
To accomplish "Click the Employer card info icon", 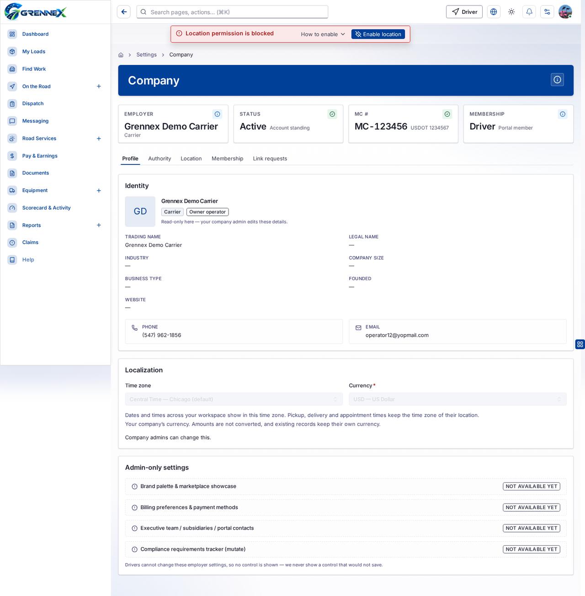I will point(218,114).
